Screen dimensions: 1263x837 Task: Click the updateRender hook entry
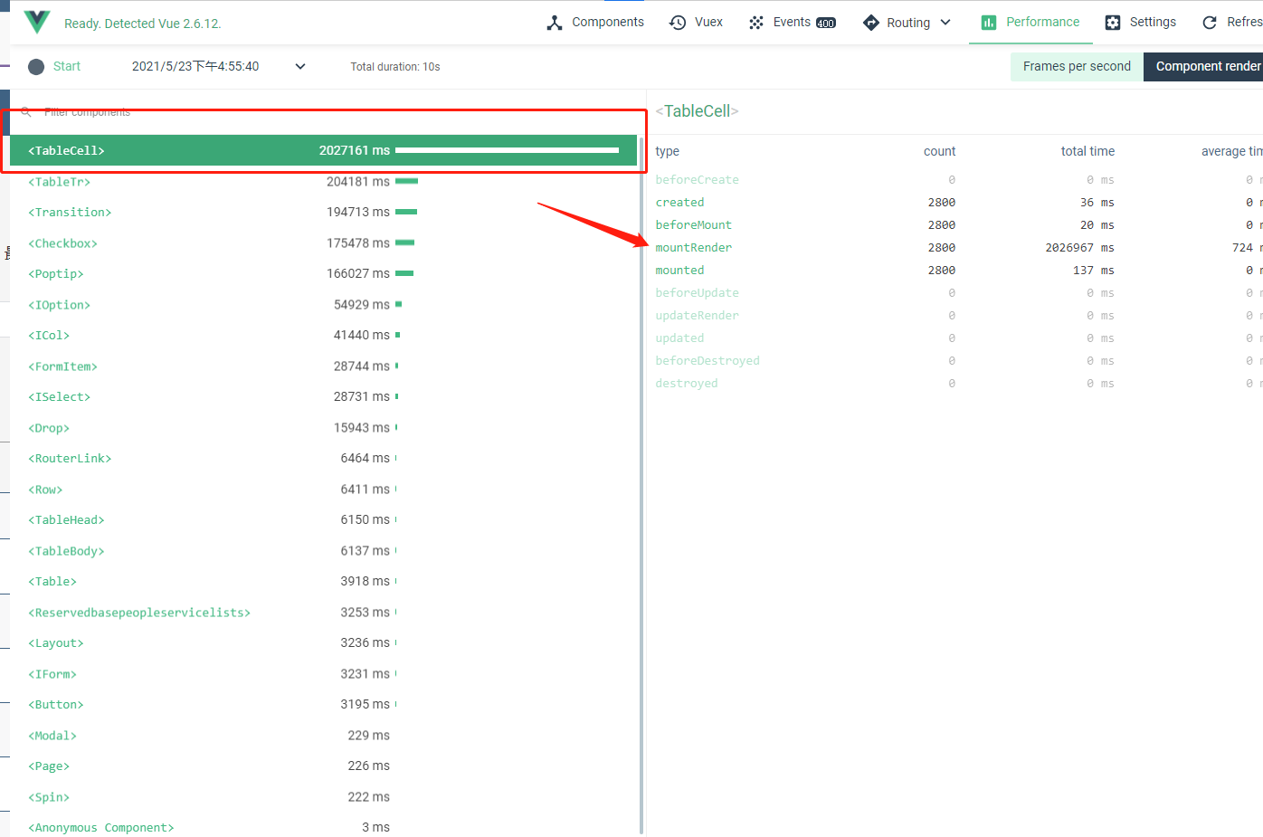pyautogui.click(x=697, y=316)
